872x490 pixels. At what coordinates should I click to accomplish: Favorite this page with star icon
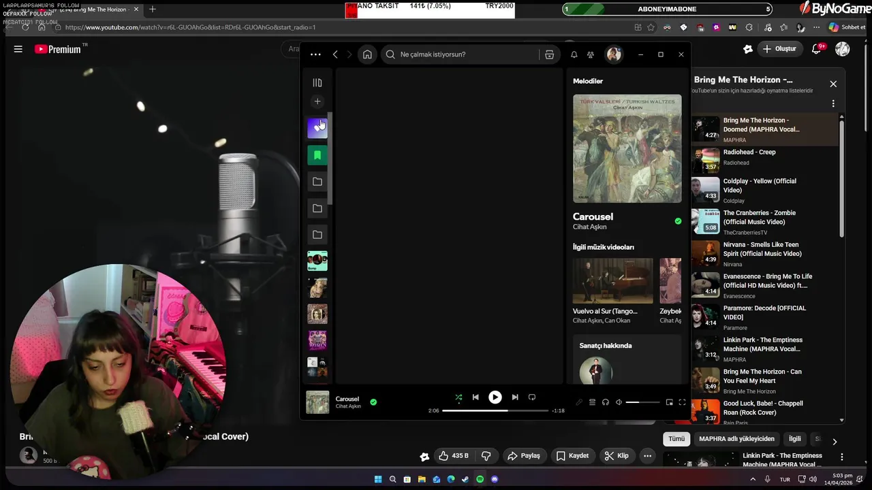(x=651, y=27)
